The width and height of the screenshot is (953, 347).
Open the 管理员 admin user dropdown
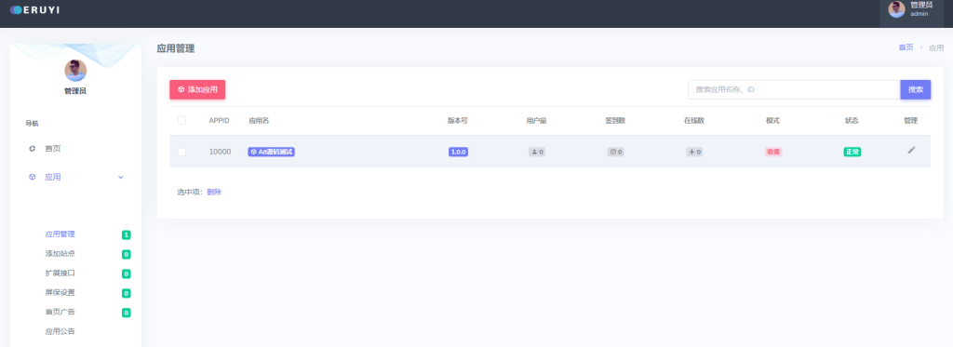click(912, 13)
